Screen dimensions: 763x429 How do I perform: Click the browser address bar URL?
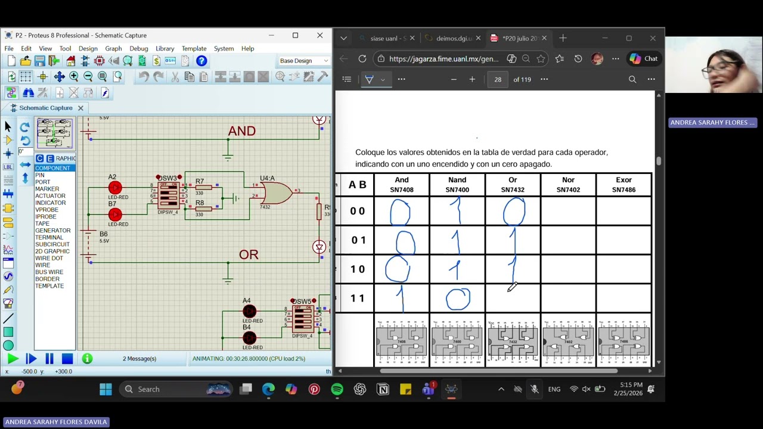[443, 59]
